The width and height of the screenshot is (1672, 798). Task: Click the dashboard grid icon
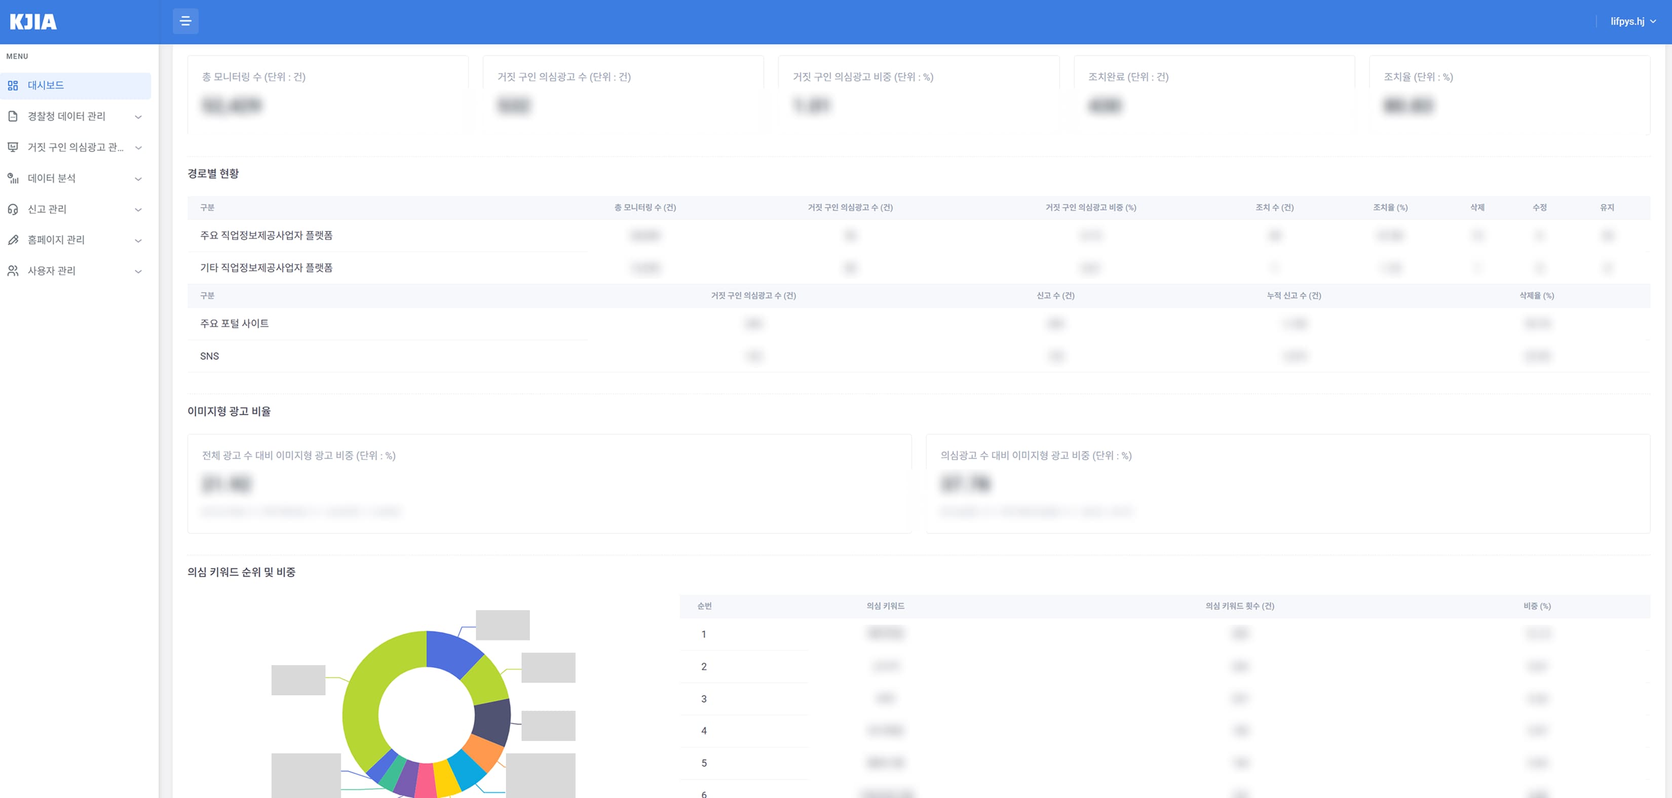(13, 85)
